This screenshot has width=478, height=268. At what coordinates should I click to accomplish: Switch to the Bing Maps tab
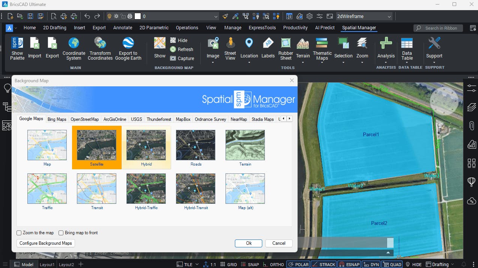pyautogui.click(x=57, y=119)
